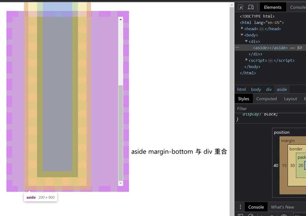Select the closing </html> row

click(248, 73)
